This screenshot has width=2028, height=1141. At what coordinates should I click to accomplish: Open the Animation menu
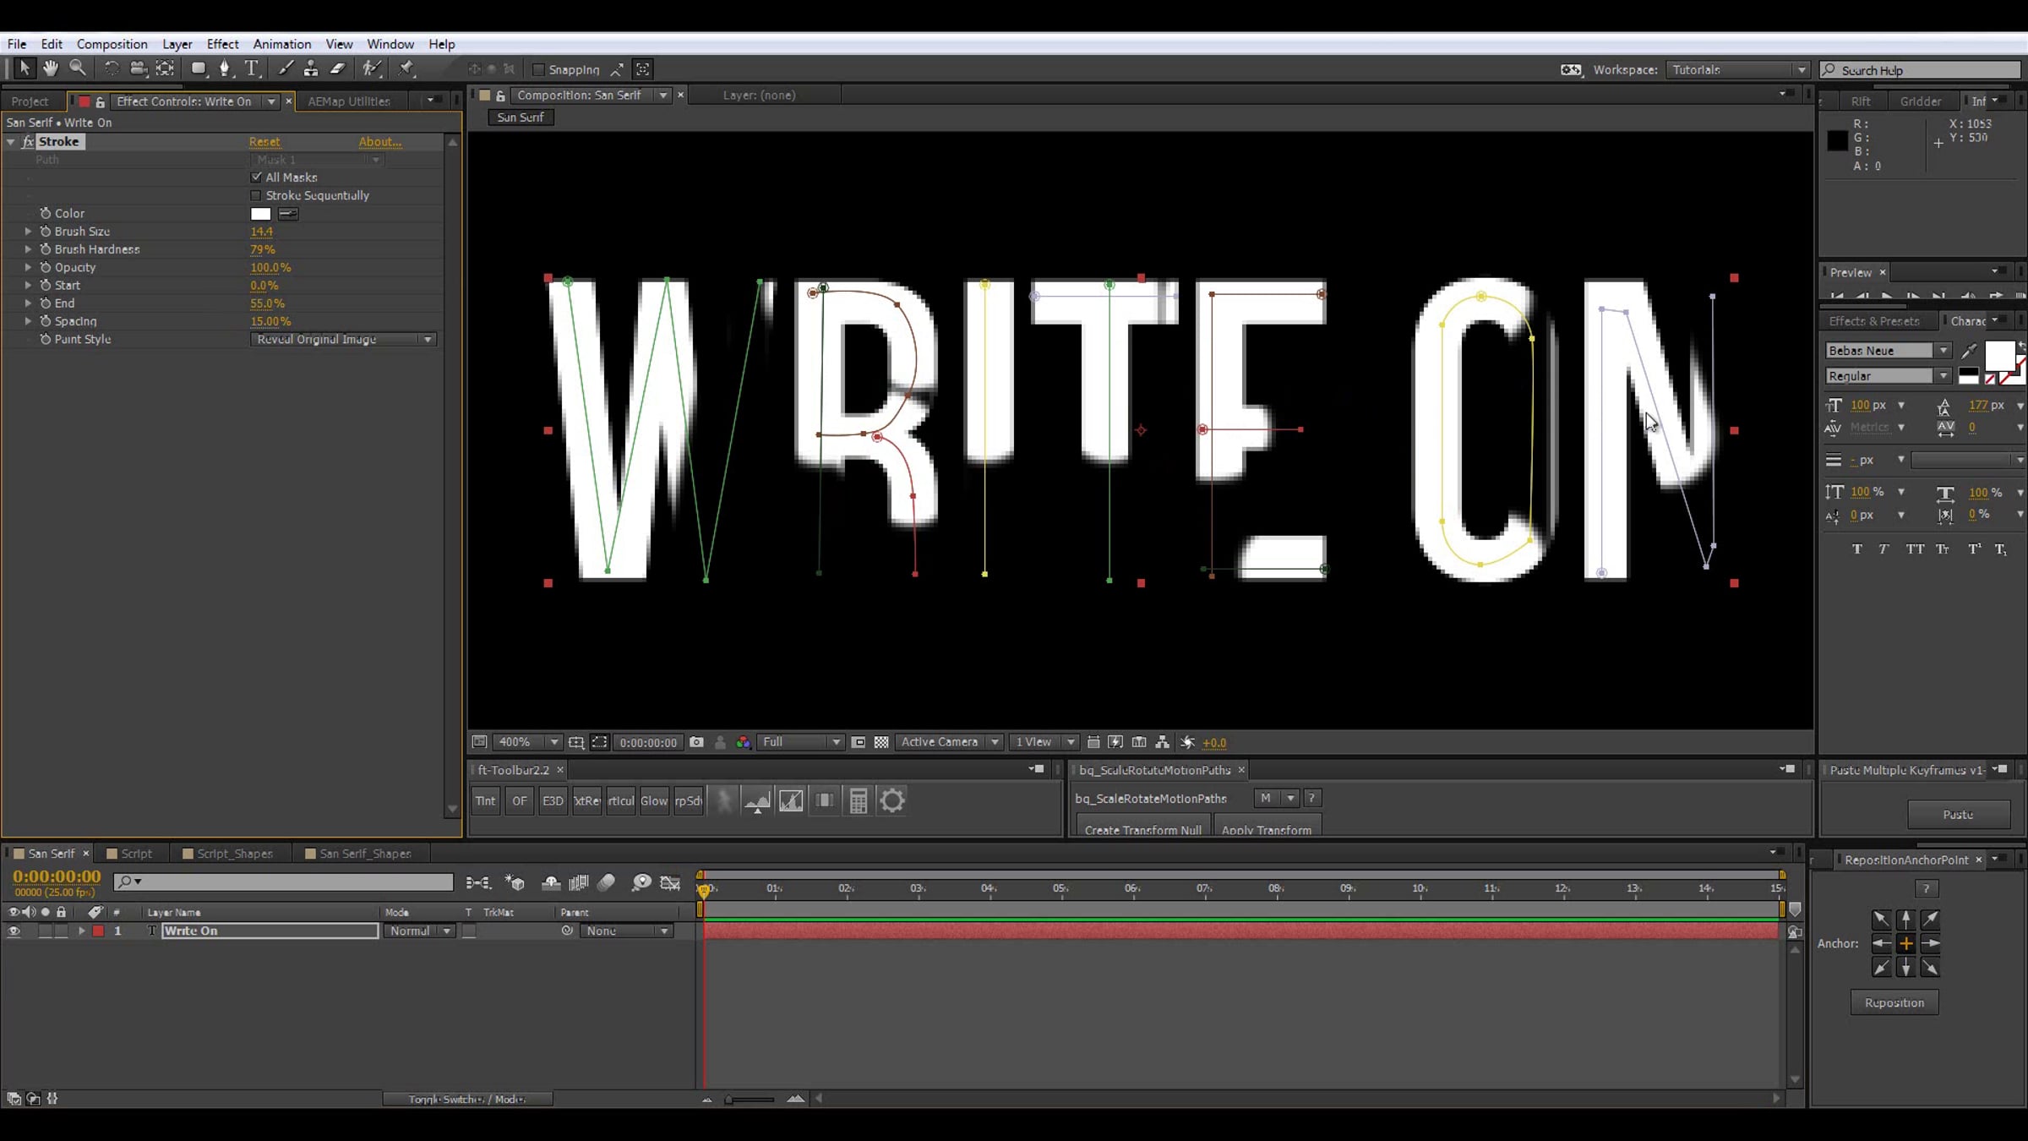(281, 44)
